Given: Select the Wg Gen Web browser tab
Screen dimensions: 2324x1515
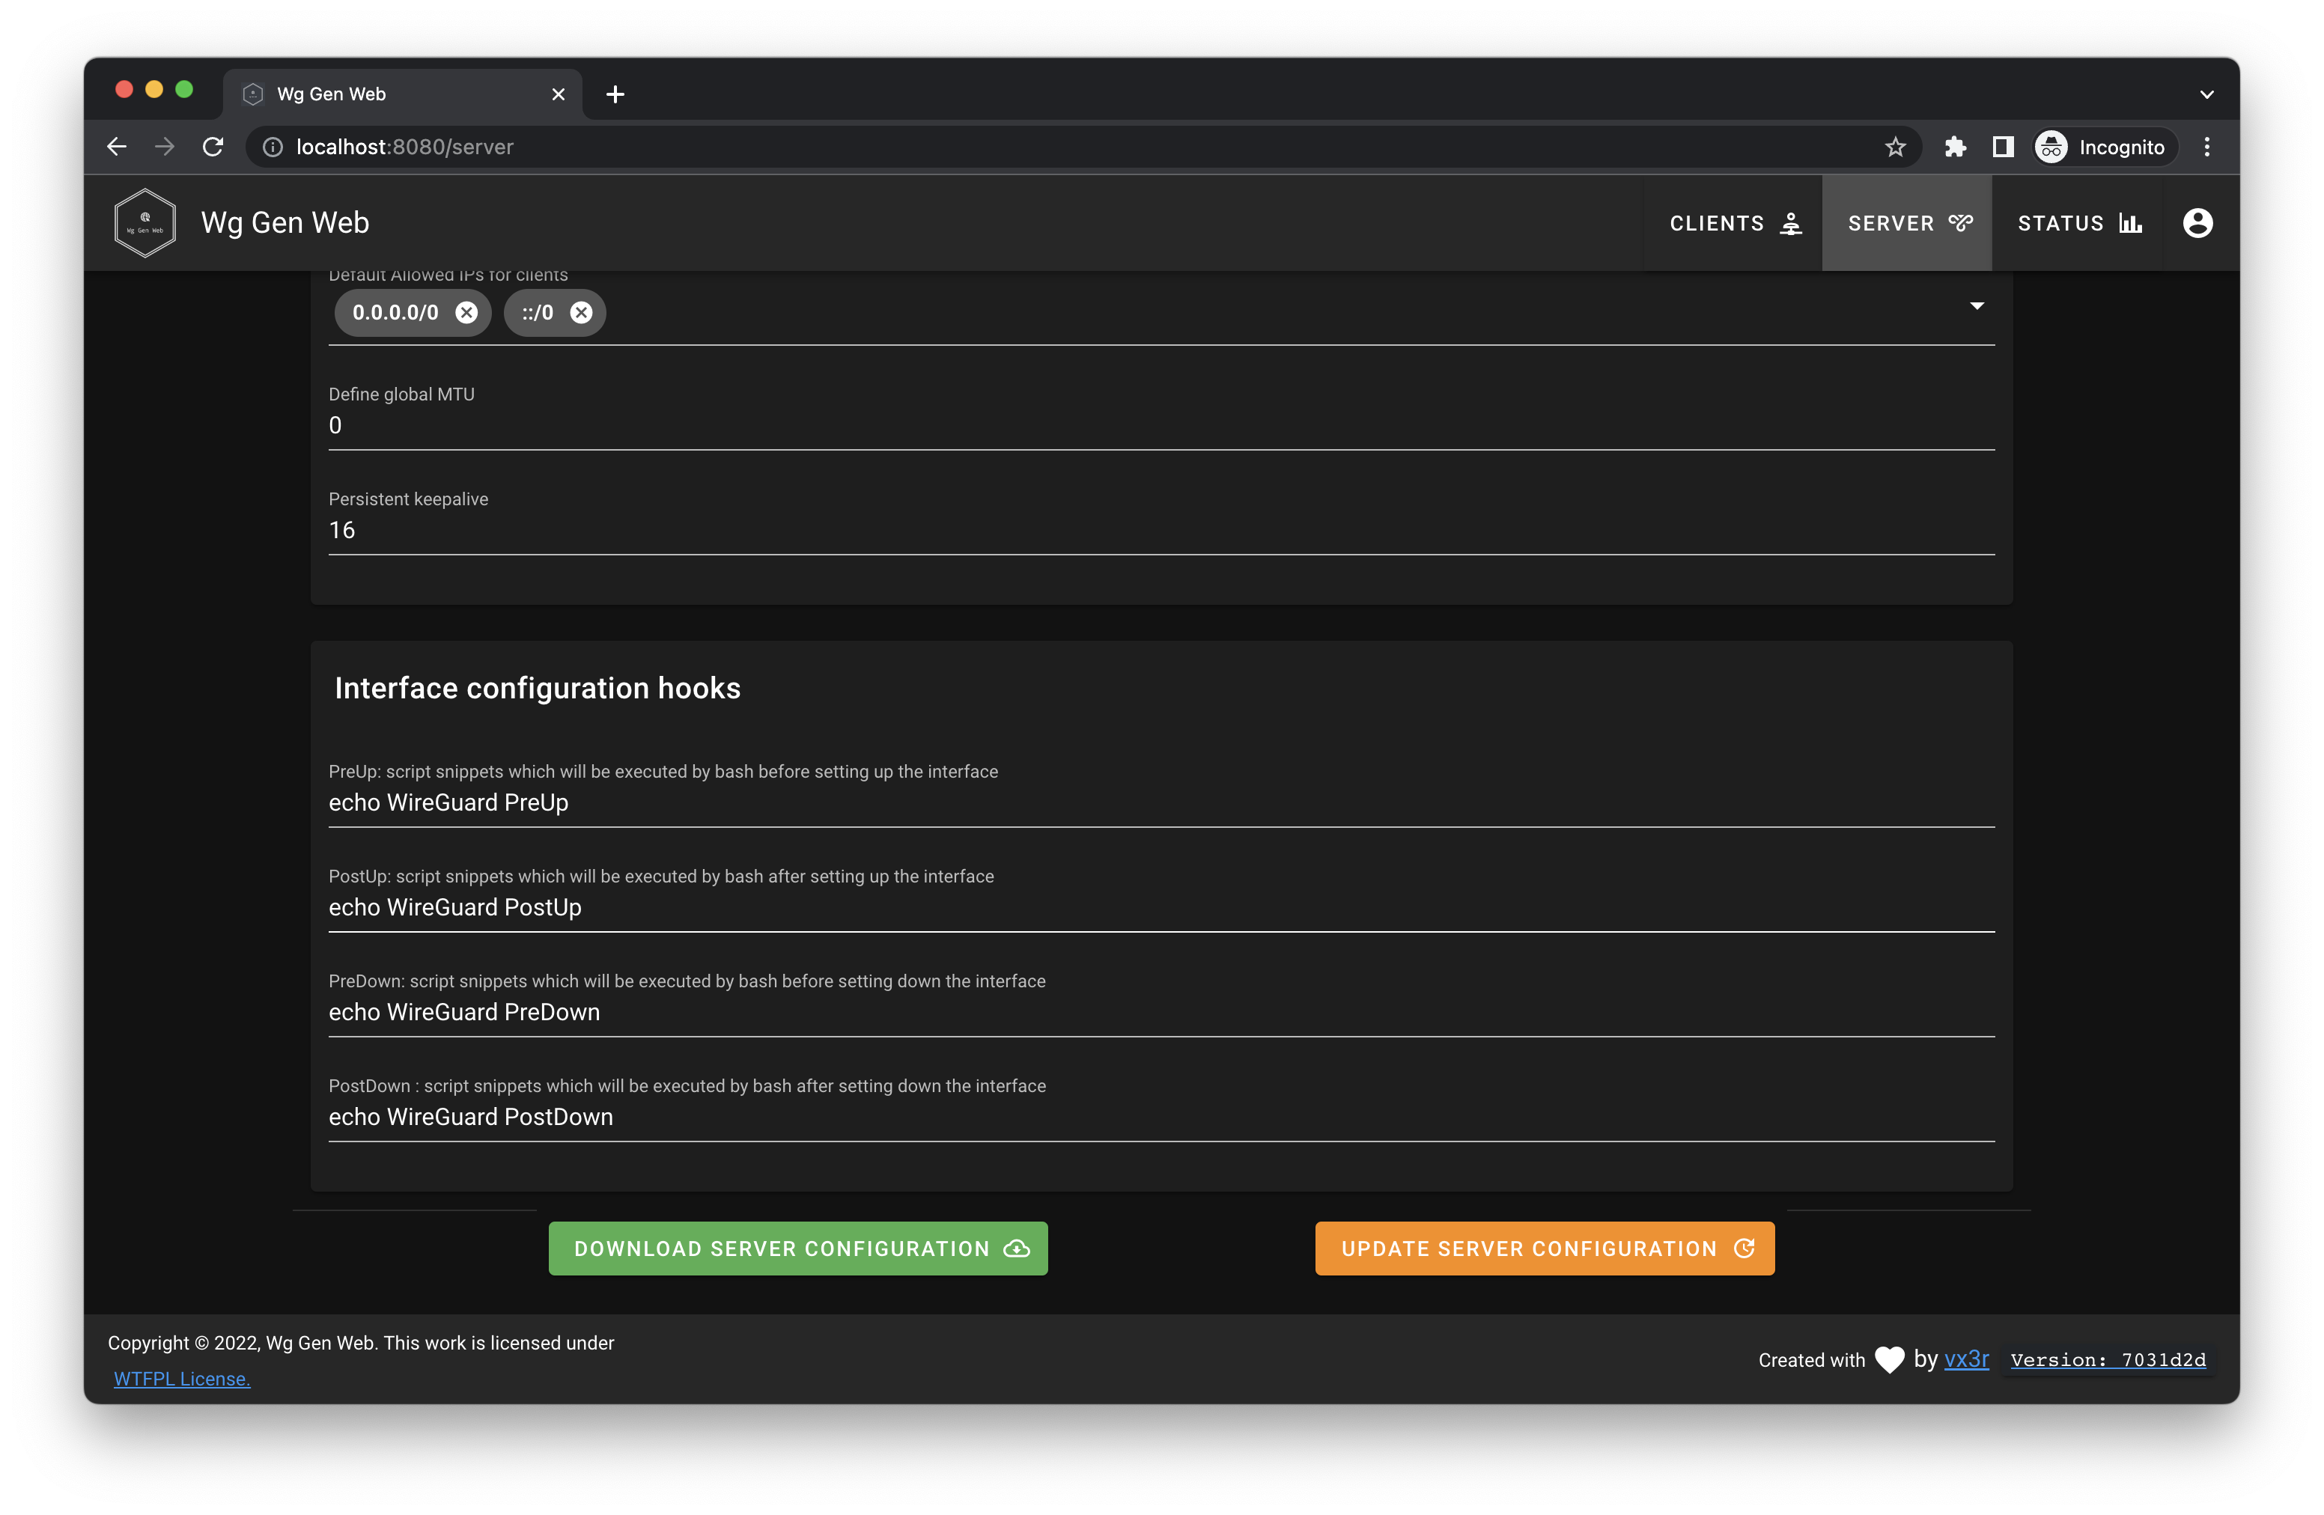Looking at the screenshot, I should tap(402, 94).
